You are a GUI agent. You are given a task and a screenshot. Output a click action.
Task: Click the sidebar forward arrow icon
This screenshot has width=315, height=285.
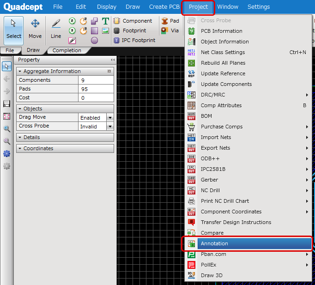[6, 91]
